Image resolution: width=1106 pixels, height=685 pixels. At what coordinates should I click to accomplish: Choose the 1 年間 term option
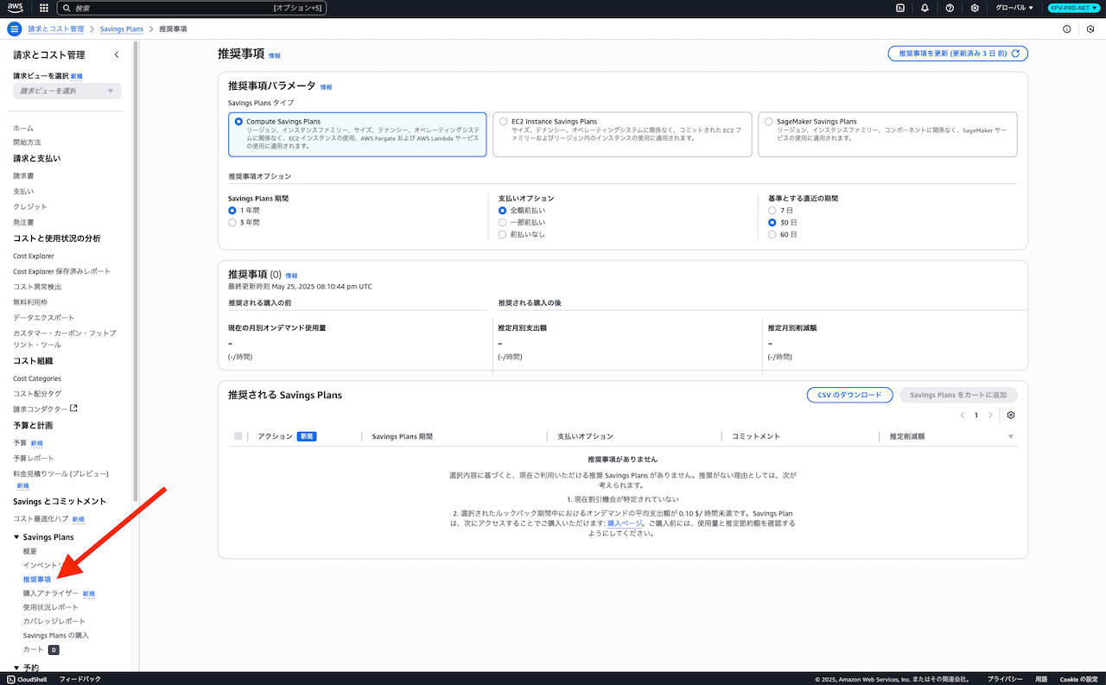(x=232, y=210)
